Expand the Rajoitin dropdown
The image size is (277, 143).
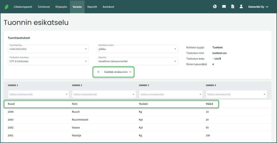pos(137,61)
